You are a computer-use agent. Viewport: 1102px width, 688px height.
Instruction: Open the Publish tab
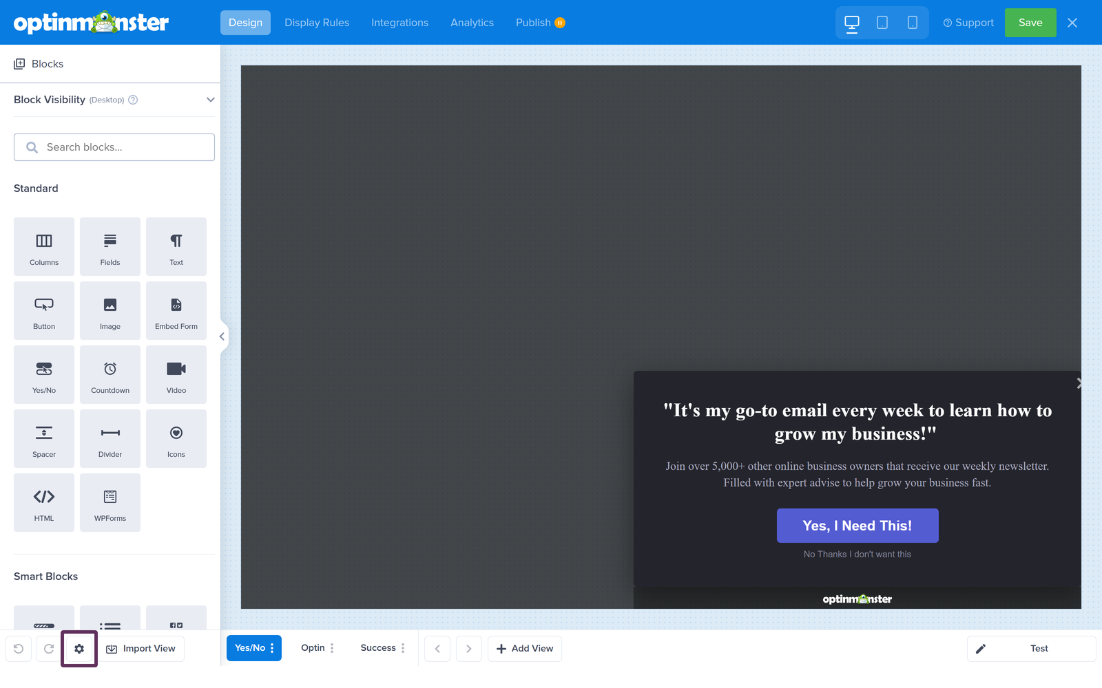(x=541, y=23)
